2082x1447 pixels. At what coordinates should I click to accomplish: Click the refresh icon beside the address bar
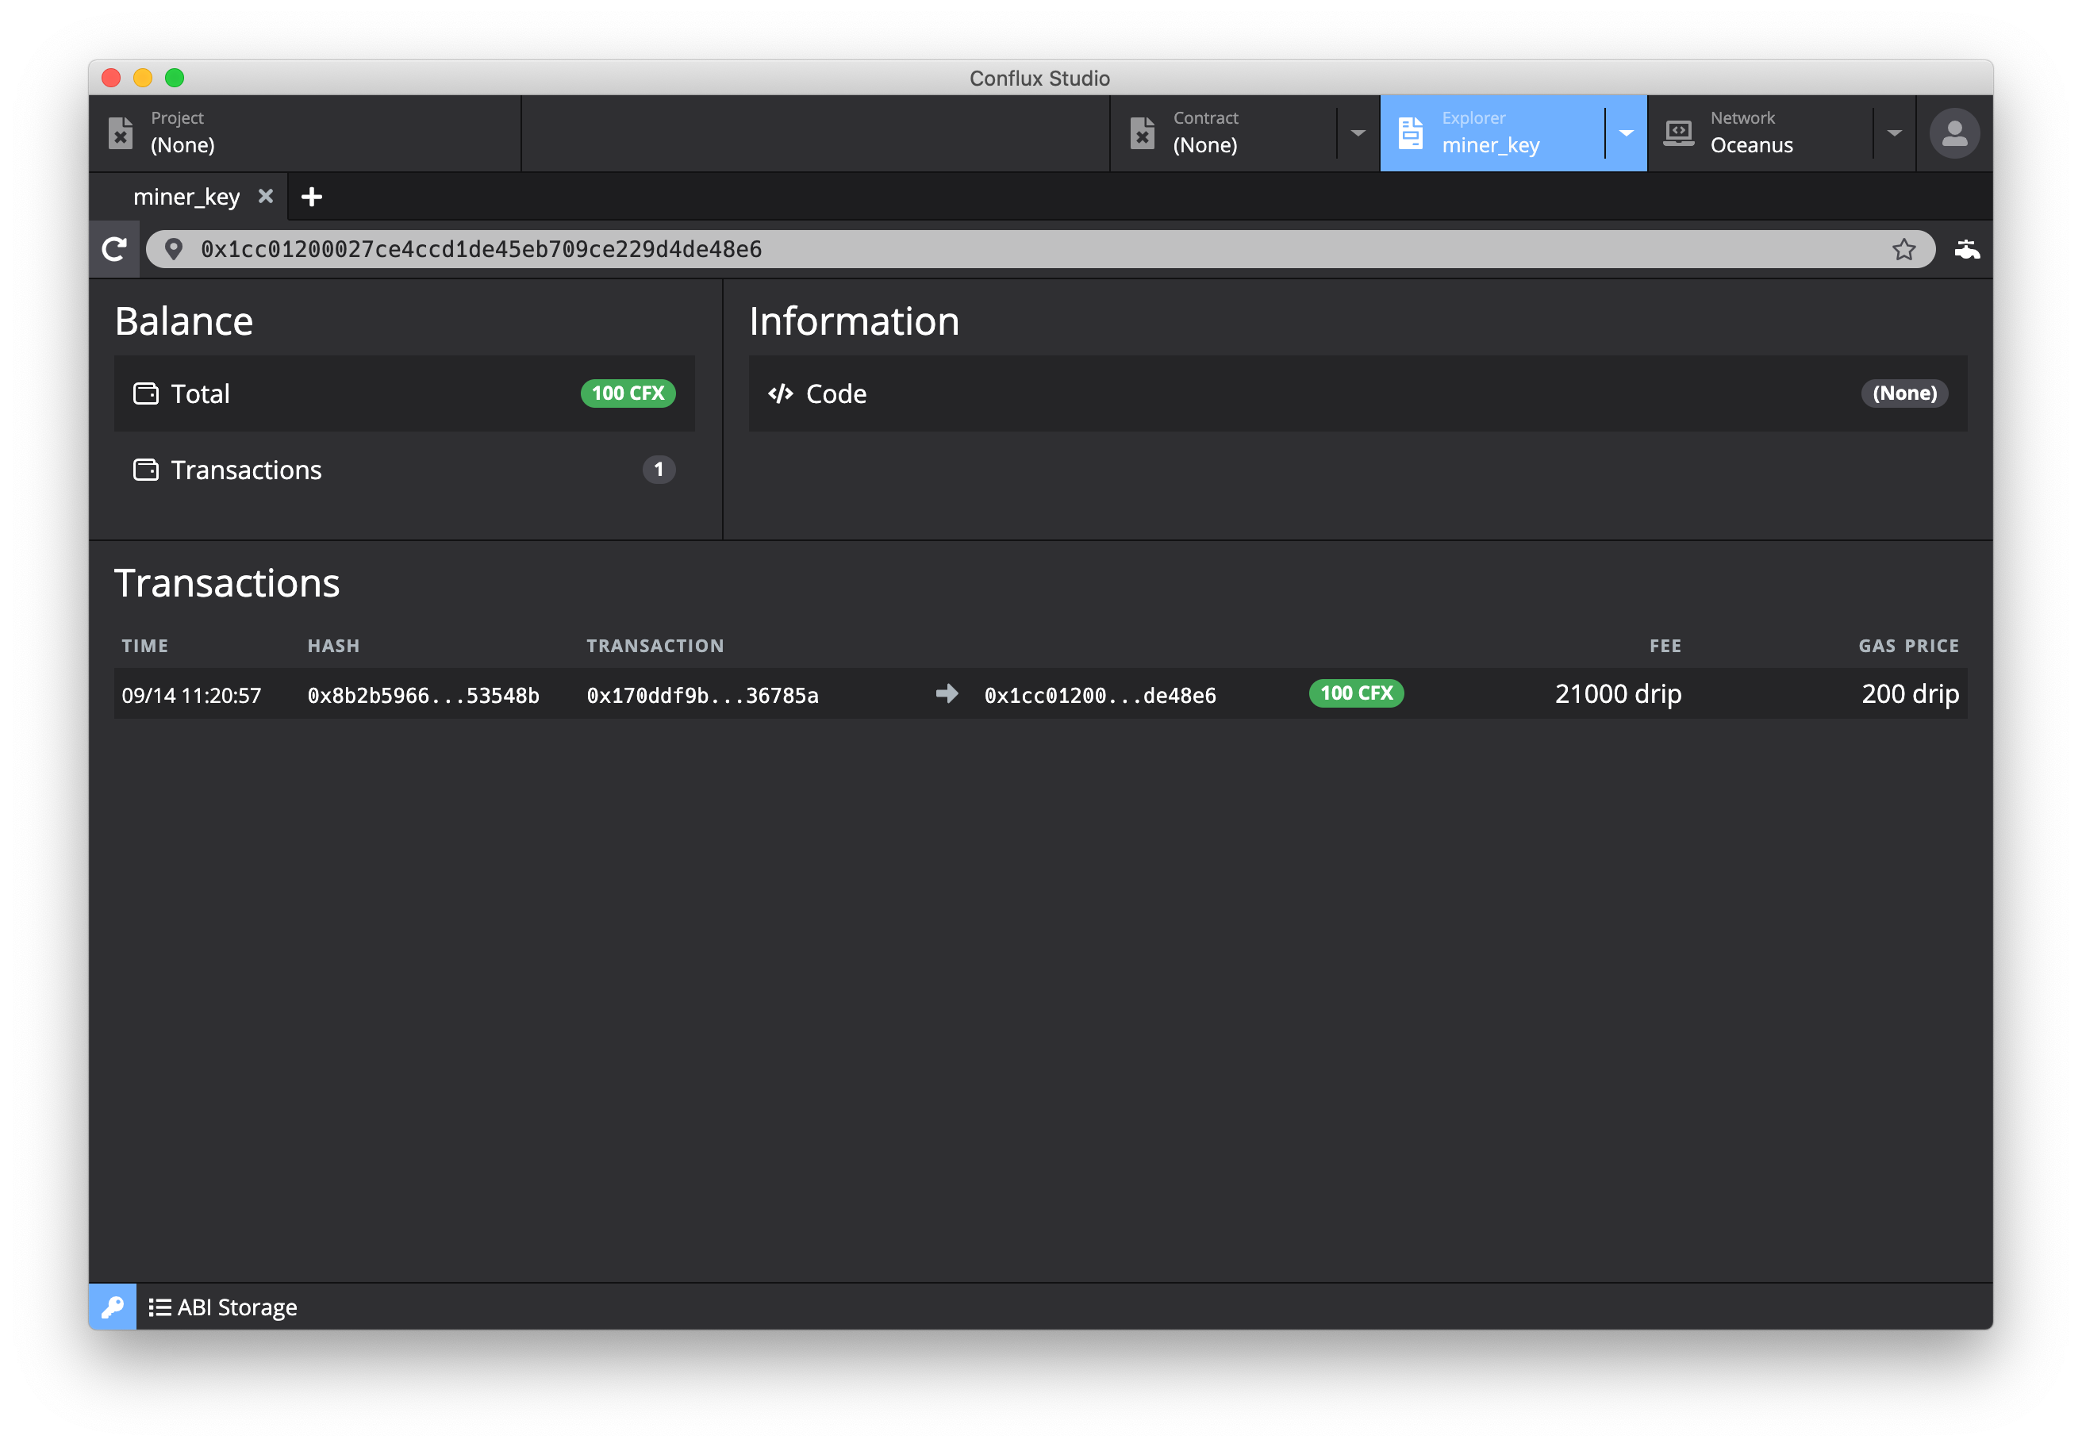(114, 249)
